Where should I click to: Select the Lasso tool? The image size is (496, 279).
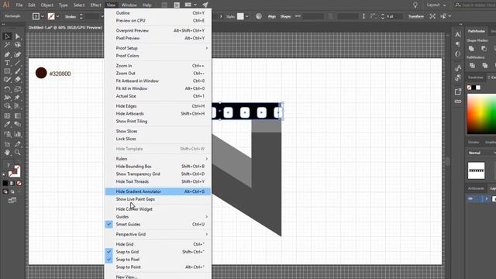(x=18, y=45)
